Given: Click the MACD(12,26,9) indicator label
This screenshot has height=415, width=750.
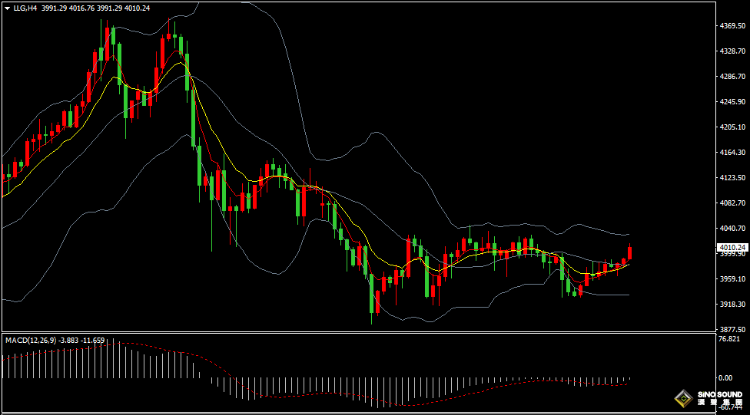Looking at the screenshot, I should pos(28,340).
